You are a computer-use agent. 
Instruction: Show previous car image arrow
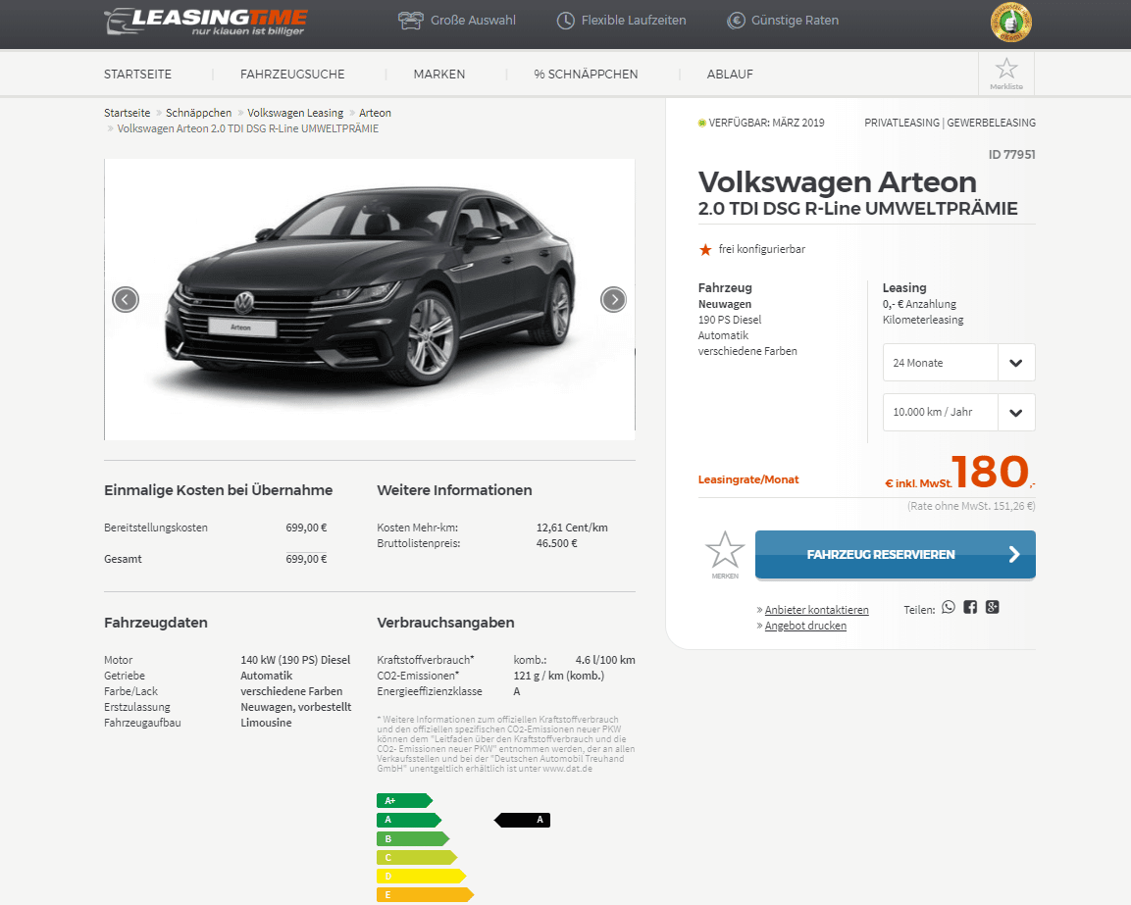pos(126,299)
